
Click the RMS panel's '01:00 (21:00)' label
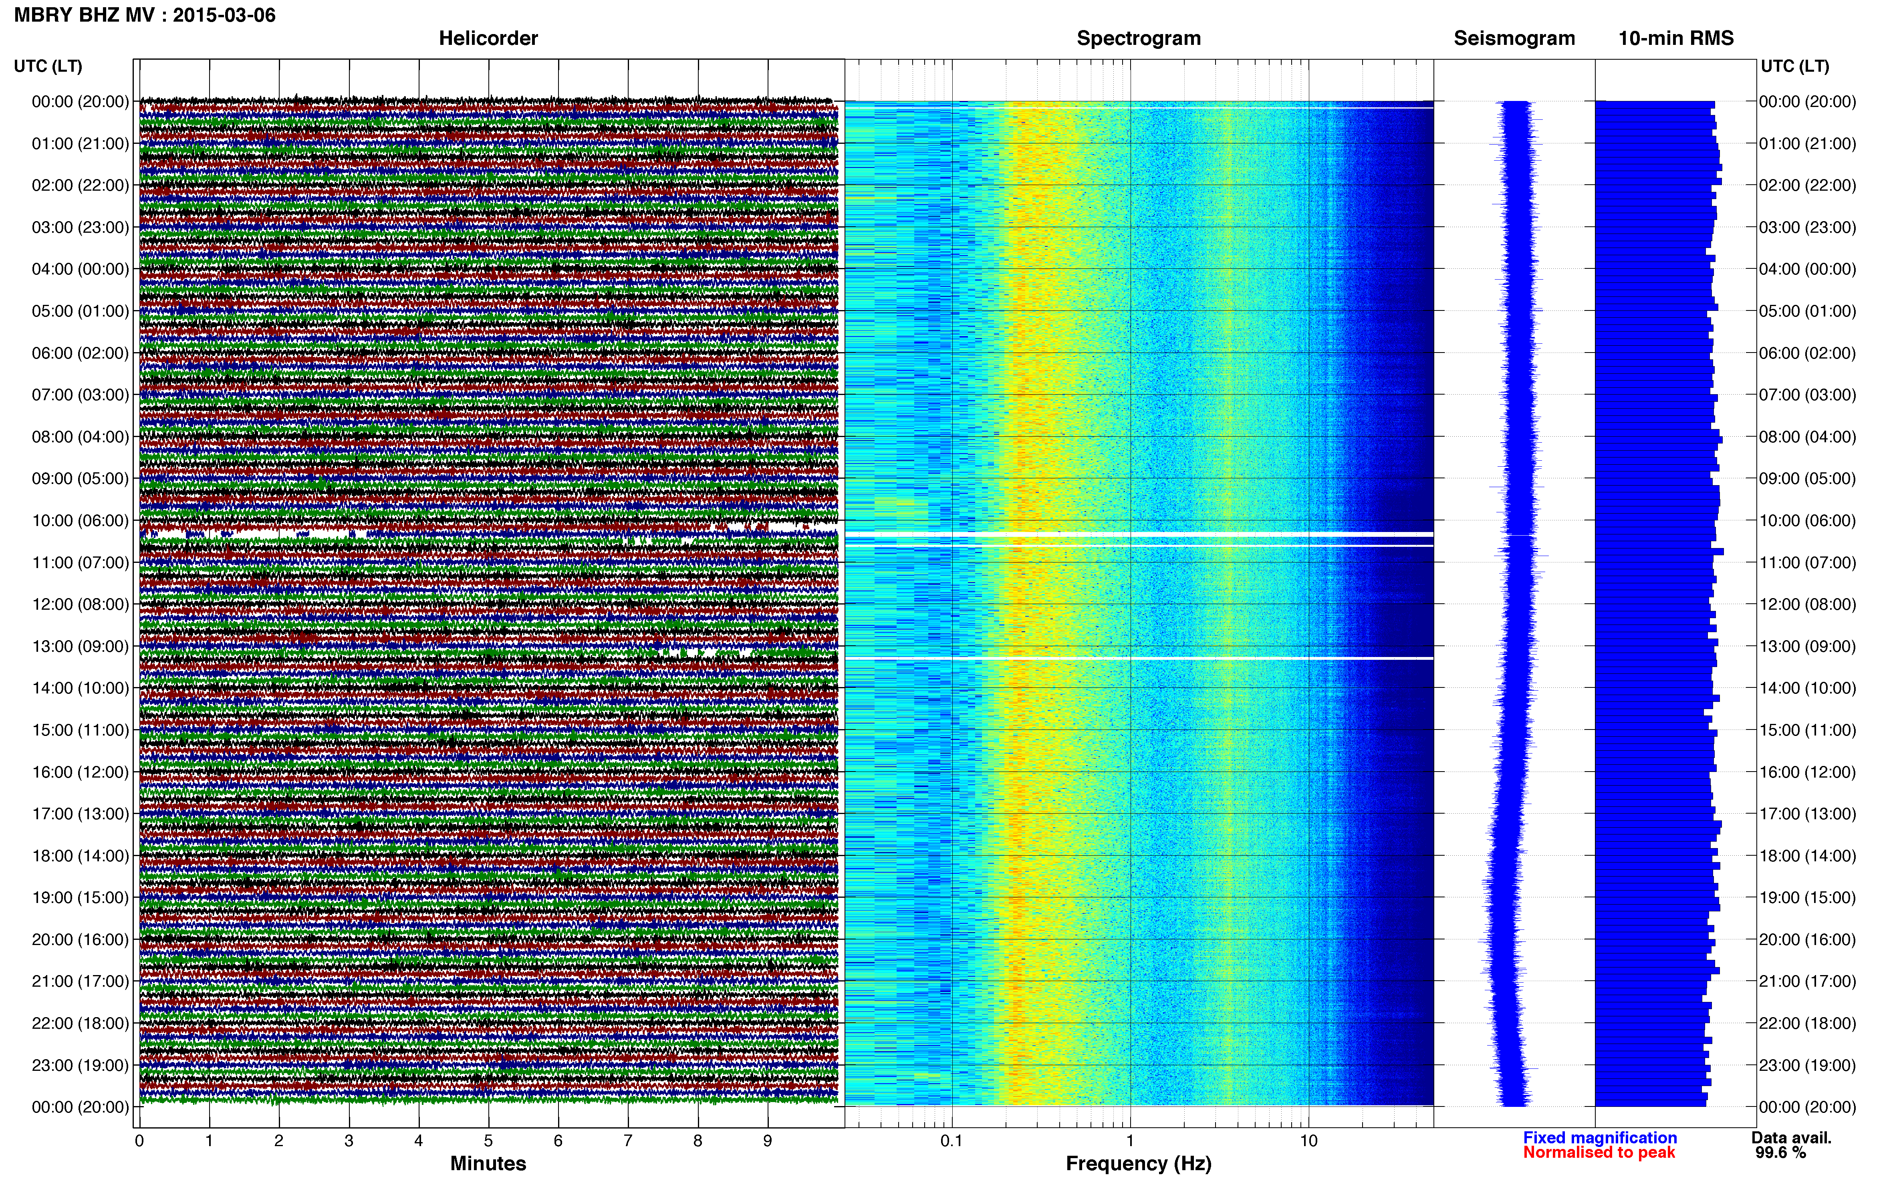click(1808, 144)
